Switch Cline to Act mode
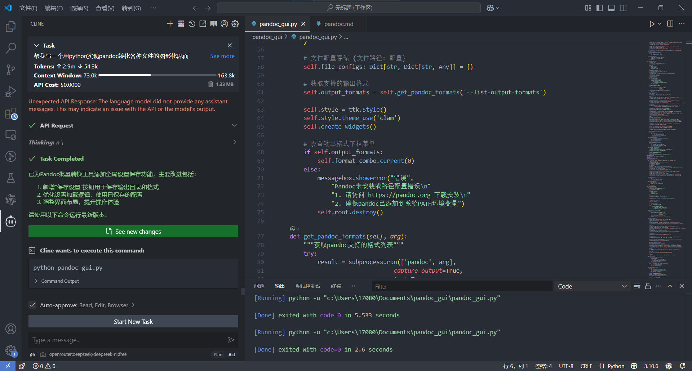The width and height of the screenshot is (692, 371). tap(232, 354)
